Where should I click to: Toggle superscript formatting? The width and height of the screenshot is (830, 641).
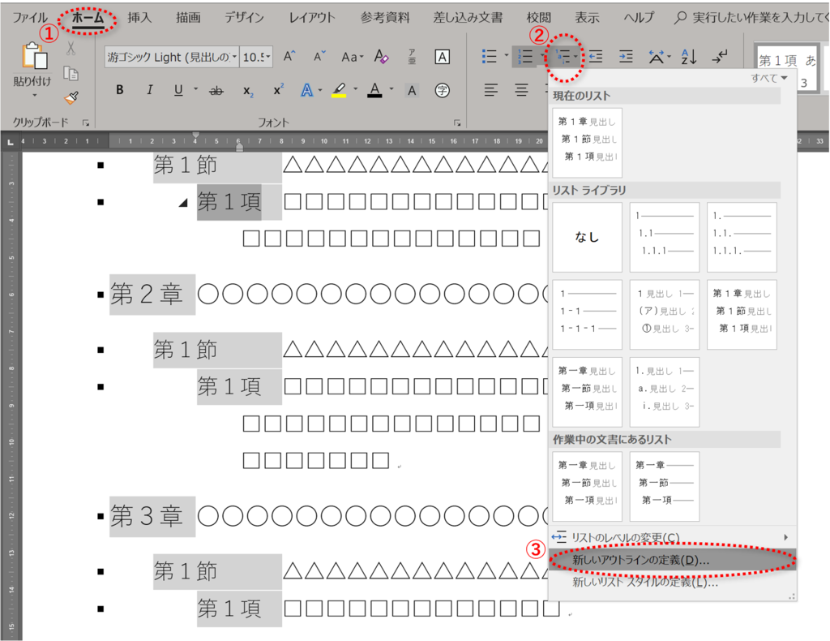pos(278,89)
